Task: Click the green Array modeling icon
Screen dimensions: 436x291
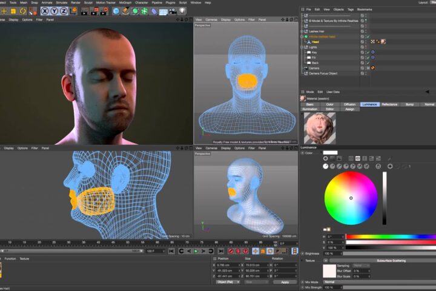Action: tap(144, 11)
